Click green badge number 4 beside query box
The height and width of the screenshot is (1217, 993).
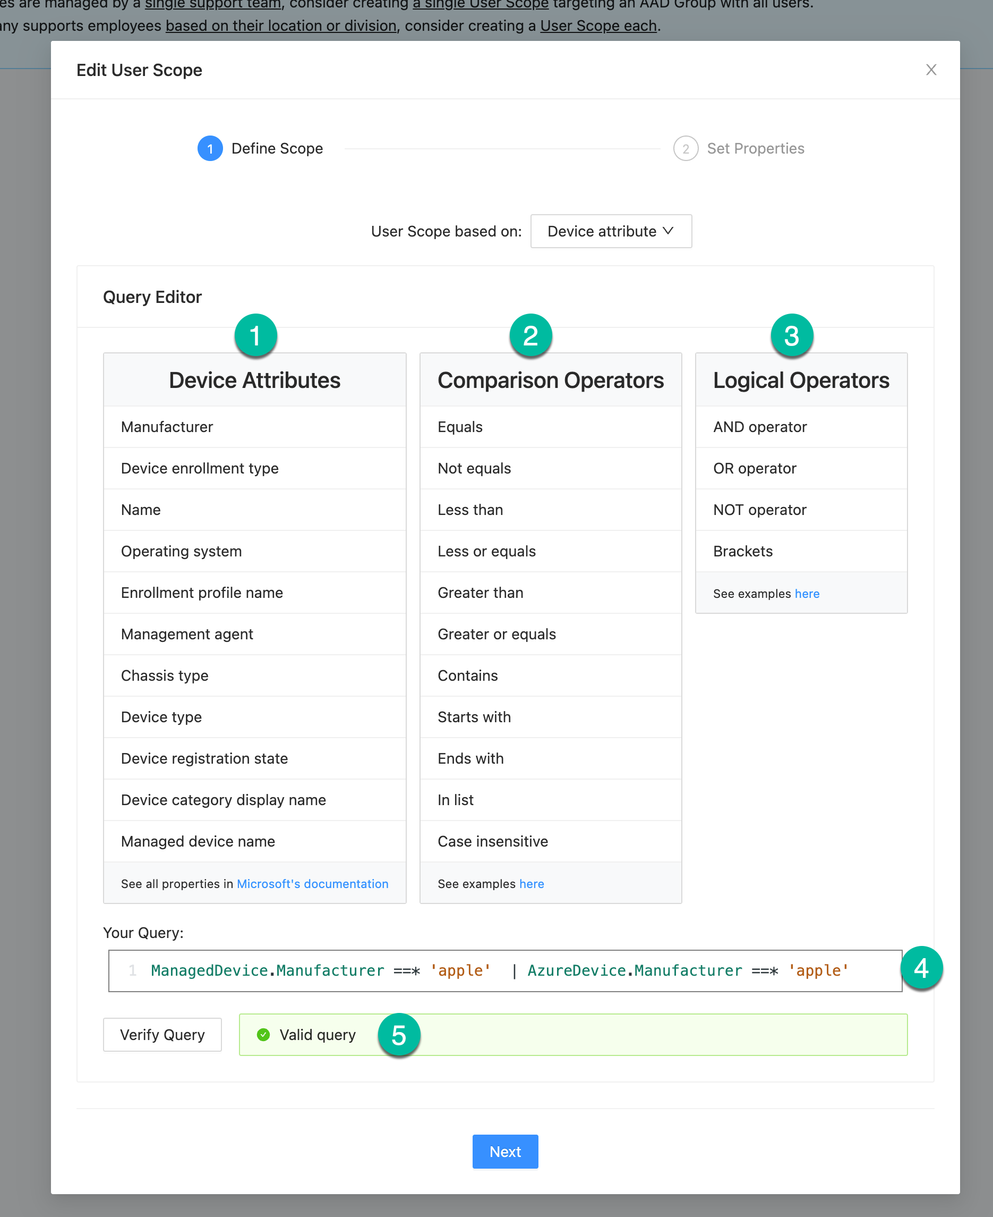pos(921,968)
